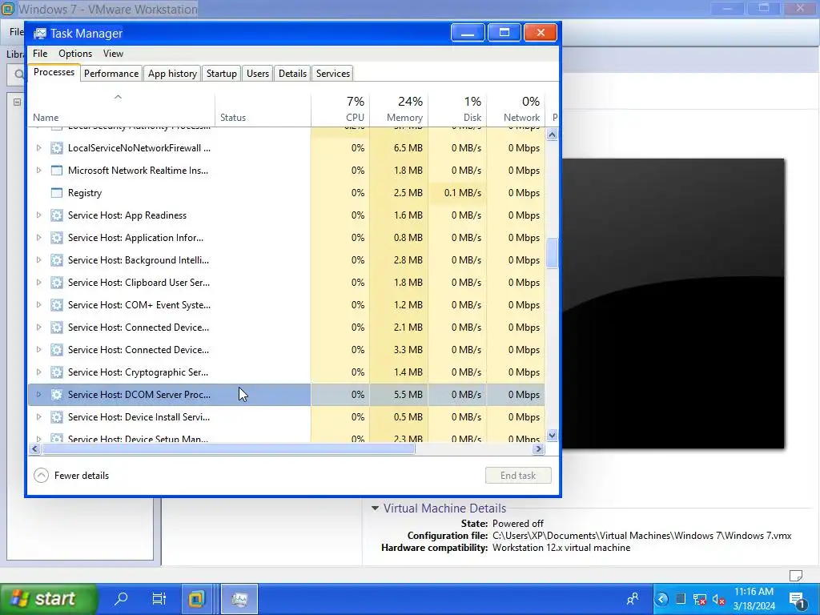This screenshot has width=820, height=615.
Task: Click the Service Host: Clipboard User Service gear icon
Action: point(57,283)
